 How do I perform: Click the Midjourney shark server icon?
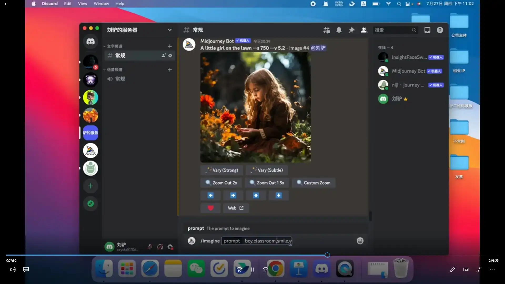click(x=90, y=150)
